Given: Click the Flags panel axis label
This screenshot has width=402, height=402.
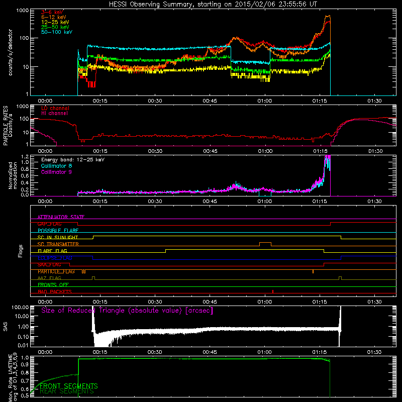Looking at the screenshot, I should (21, 251).
